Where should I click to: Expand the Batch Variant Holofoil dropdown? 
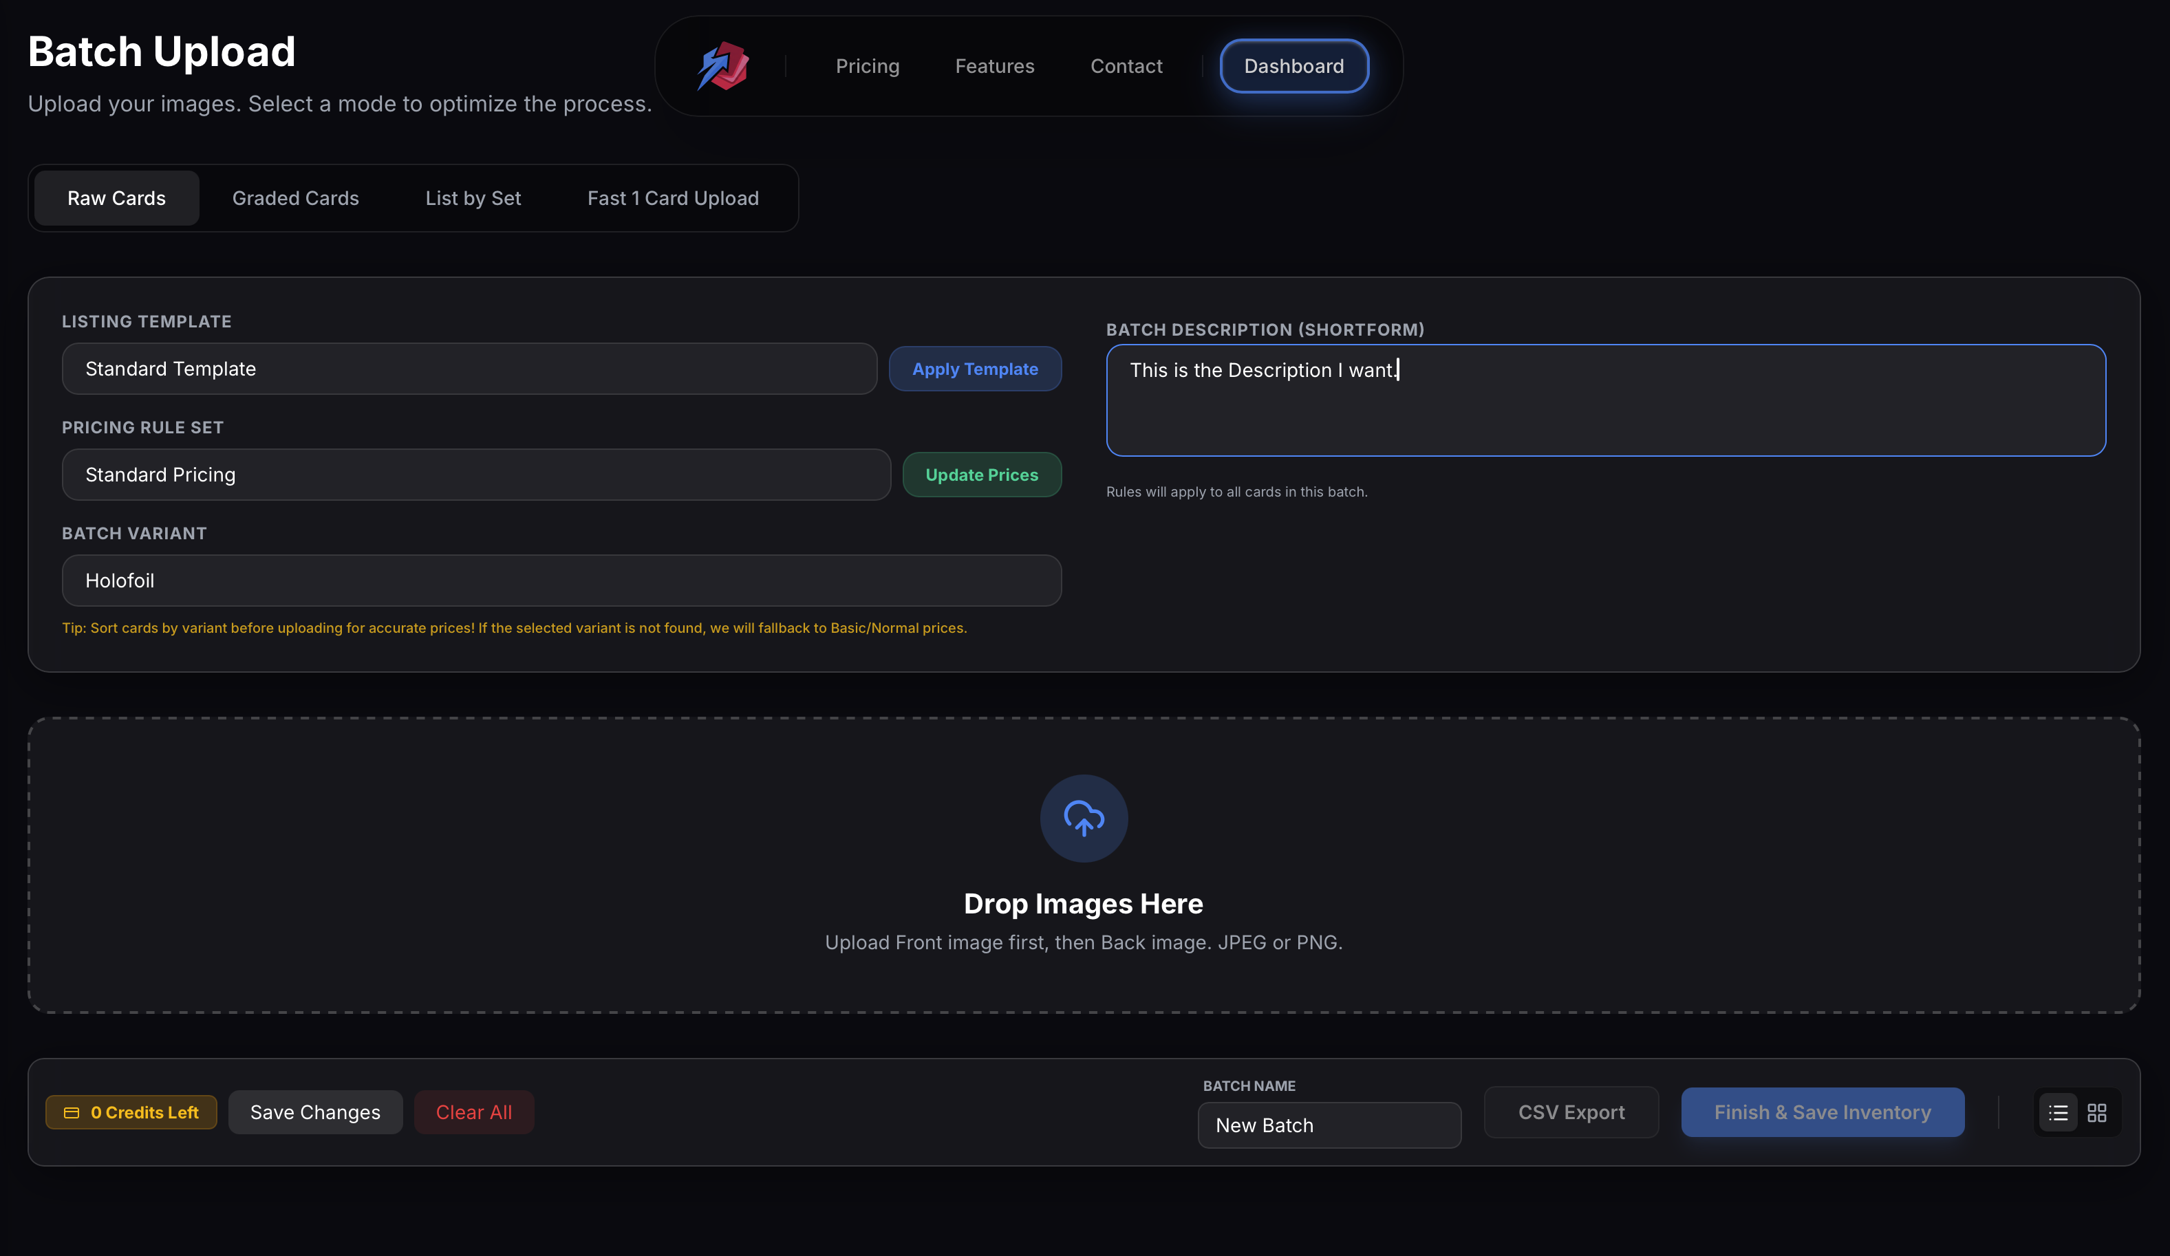[x=561, y=581]
